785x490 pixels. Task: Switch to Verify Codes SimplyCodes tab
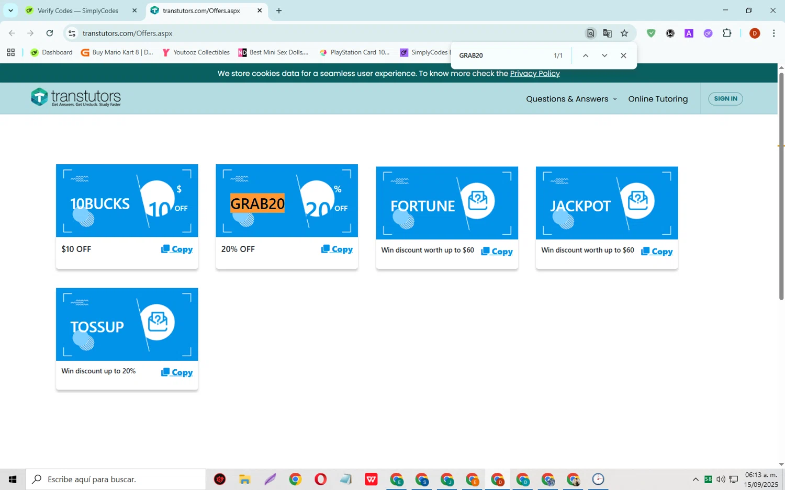pos(78,10)
